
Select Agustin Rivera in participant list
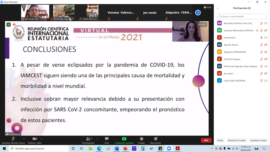click(x=242, y=45)
